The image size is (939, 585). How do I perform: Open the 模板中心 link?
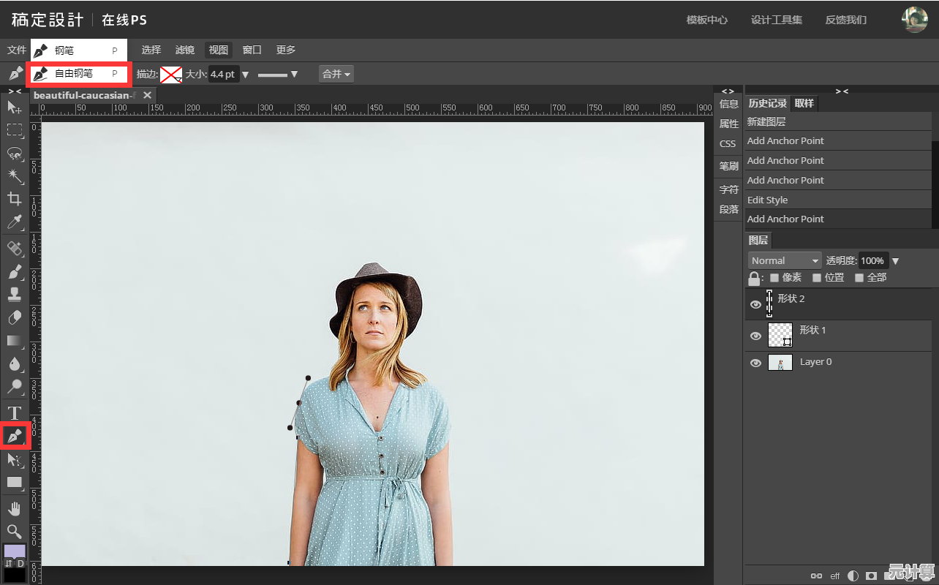(706, 20)
